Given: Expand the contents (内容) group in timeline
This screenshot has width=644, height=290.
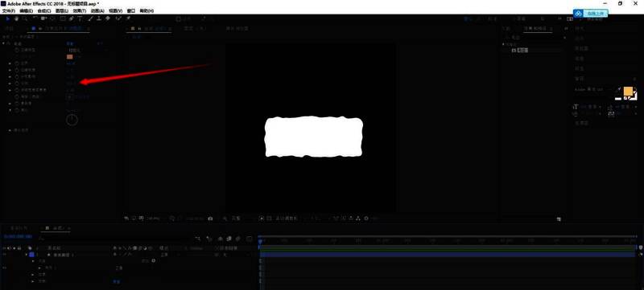Looking at the screenshot, I should (x=33, y=261).
